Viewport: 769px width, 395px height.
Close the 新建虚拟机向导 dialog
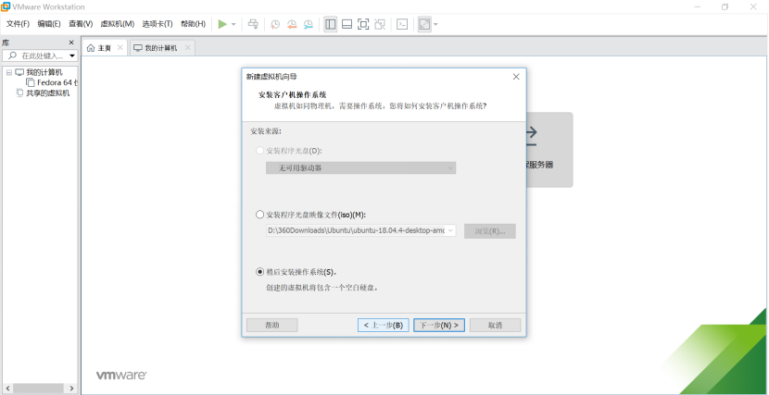click(516, 77)
